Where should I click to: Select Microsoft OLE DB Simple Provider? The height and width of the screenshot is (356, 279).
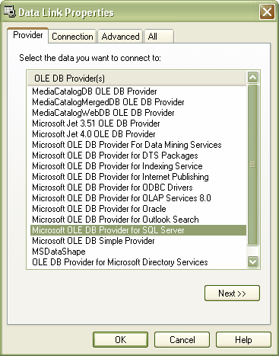click(x=138, y=241)
